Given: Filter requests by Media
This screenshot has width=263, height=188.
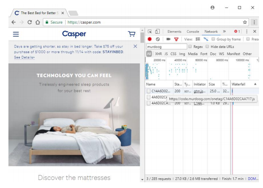Looking at the screenshot, I should (x=192, y=54).
